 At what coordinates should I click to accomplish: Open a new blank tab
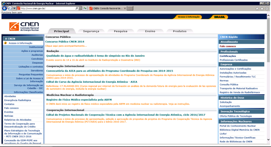[130, 8]
